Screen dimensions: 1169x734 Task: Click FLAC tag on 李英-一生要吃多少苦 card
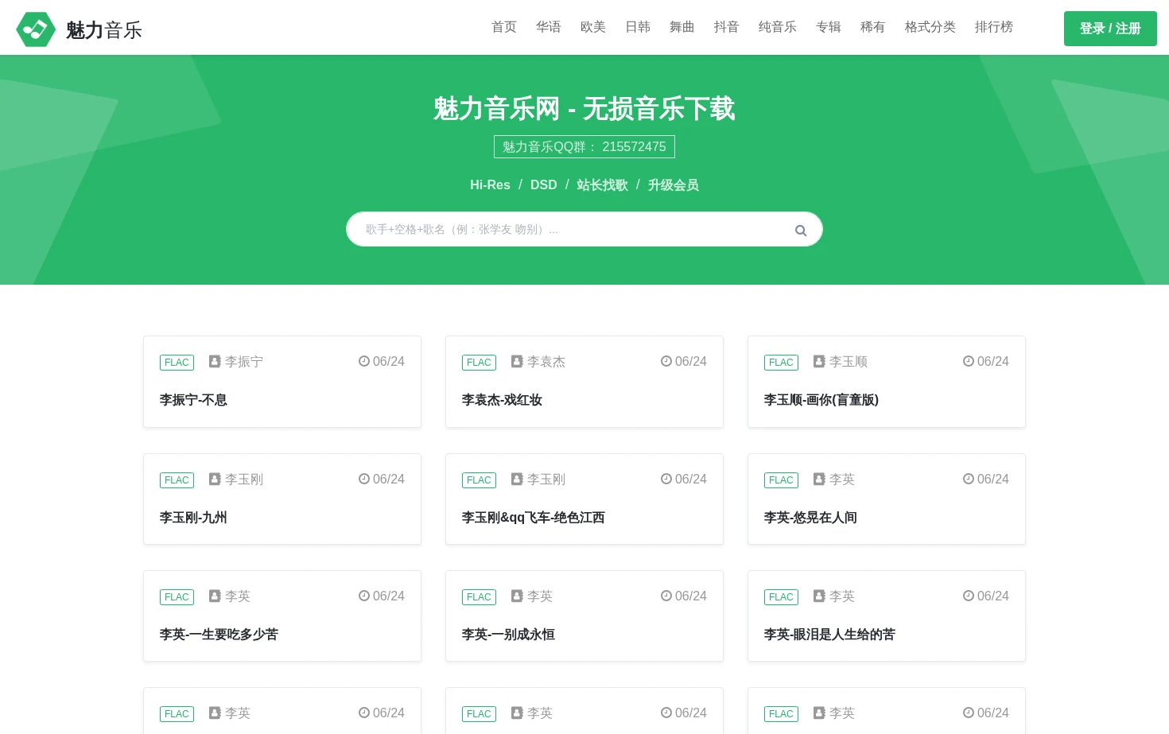(177, 597)
